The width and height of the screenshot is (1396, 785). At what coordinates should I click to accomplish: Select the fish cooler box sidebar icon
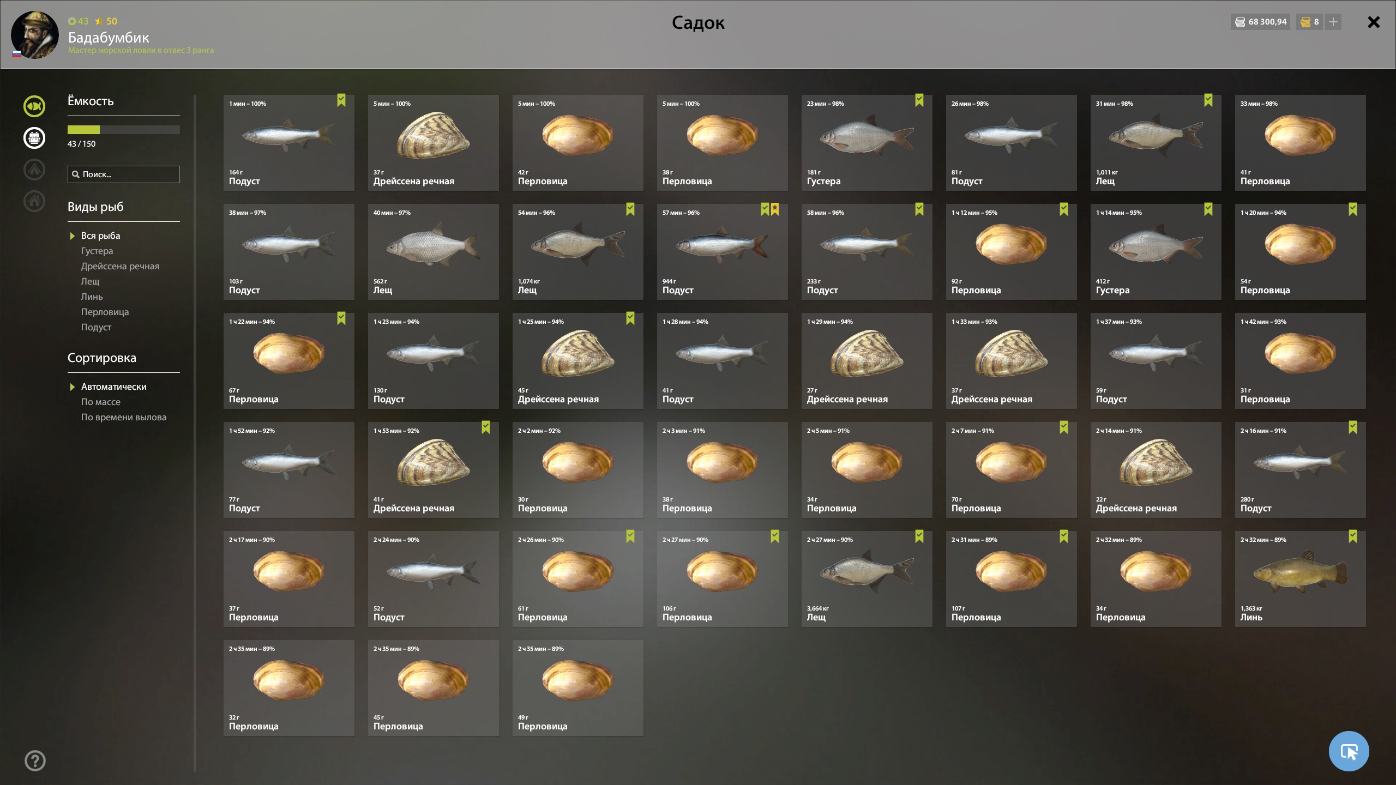coord(34,137)
